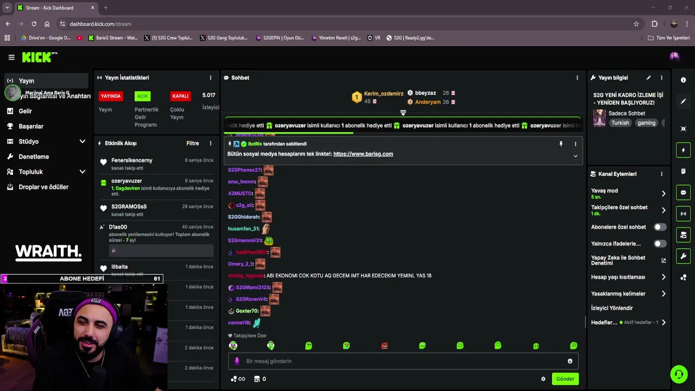The height and width of the screenshot is (391, 695).
Task: Send the message with the Gönder button
Action: click(565, 379)
